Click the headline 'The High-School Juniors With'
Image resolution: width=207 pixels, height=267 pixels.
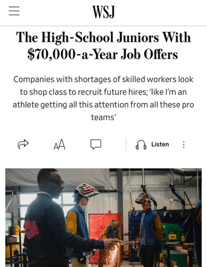click(x=103, y=37)
